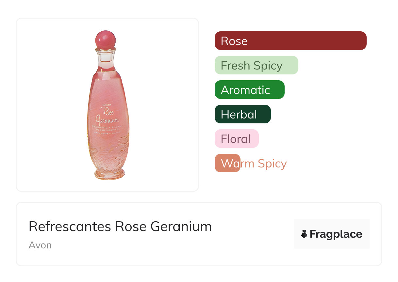Image resolution: width=398 pixels, height=282 pixels.
Task: Click the word Refrescantes in the product title
Action: (x=70, y=227)
